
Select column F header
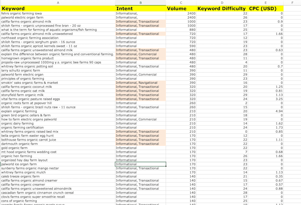point(292,3)
